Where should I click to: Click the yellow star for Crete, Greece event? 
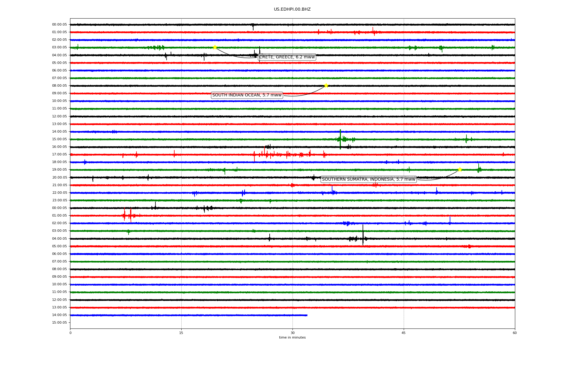(x=215, y=47)
